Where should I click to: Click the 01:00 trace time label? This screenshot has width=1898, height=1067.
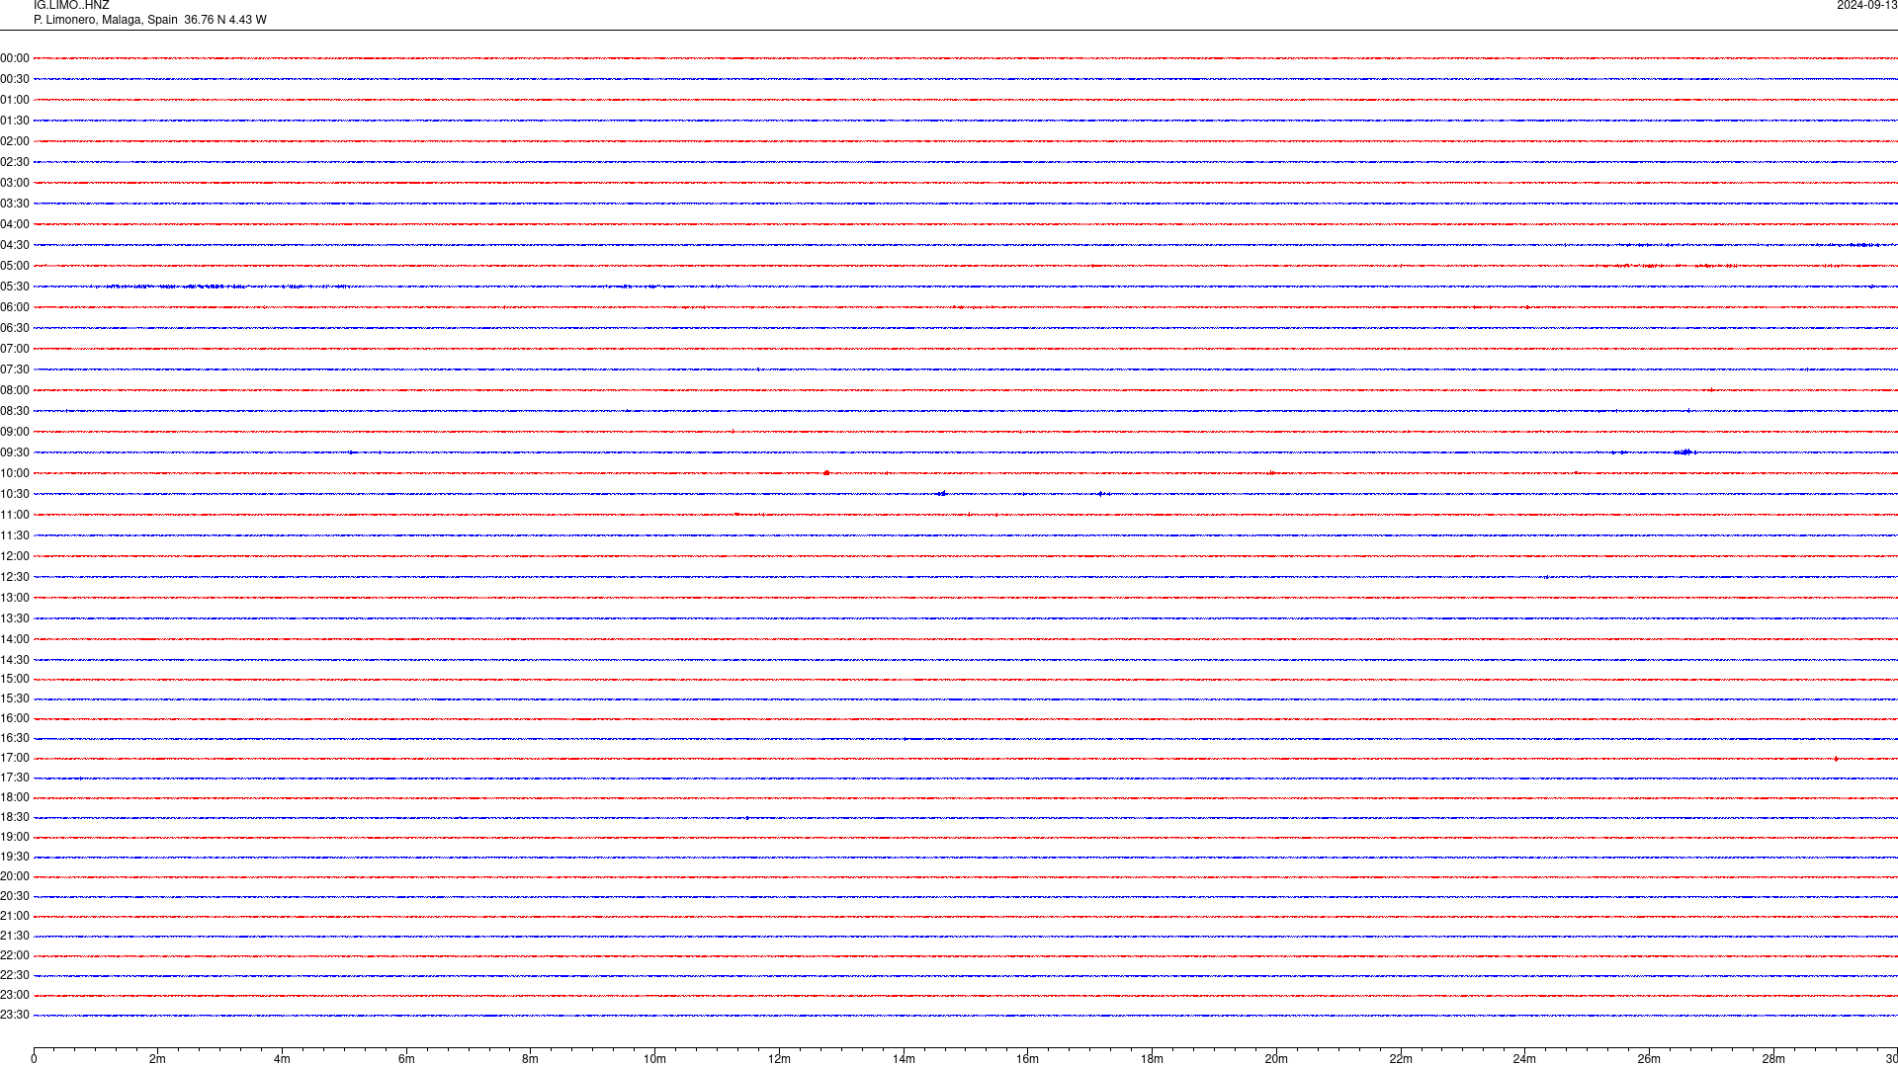pyautogui.click(x=15, y=100)
